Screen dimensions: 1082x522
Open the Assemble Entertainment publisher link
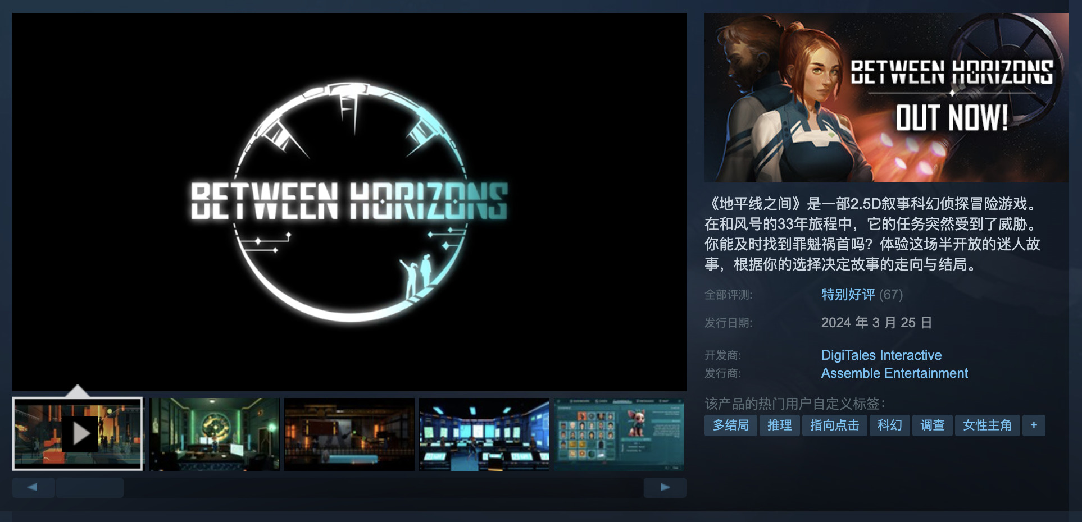pos(894,373)
